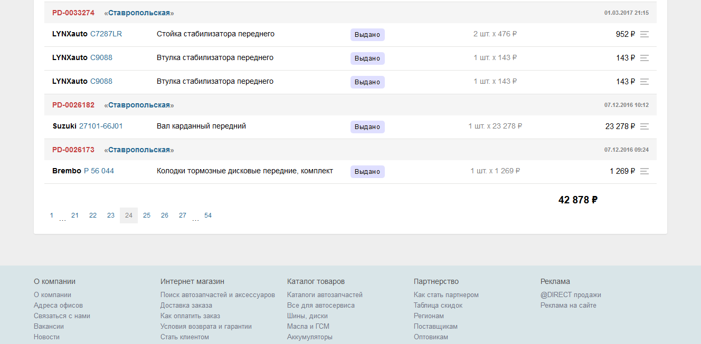This screenshot has height=344, width=701.
Task: Open «Как стать партнером» link
Action: click(446, 295)
